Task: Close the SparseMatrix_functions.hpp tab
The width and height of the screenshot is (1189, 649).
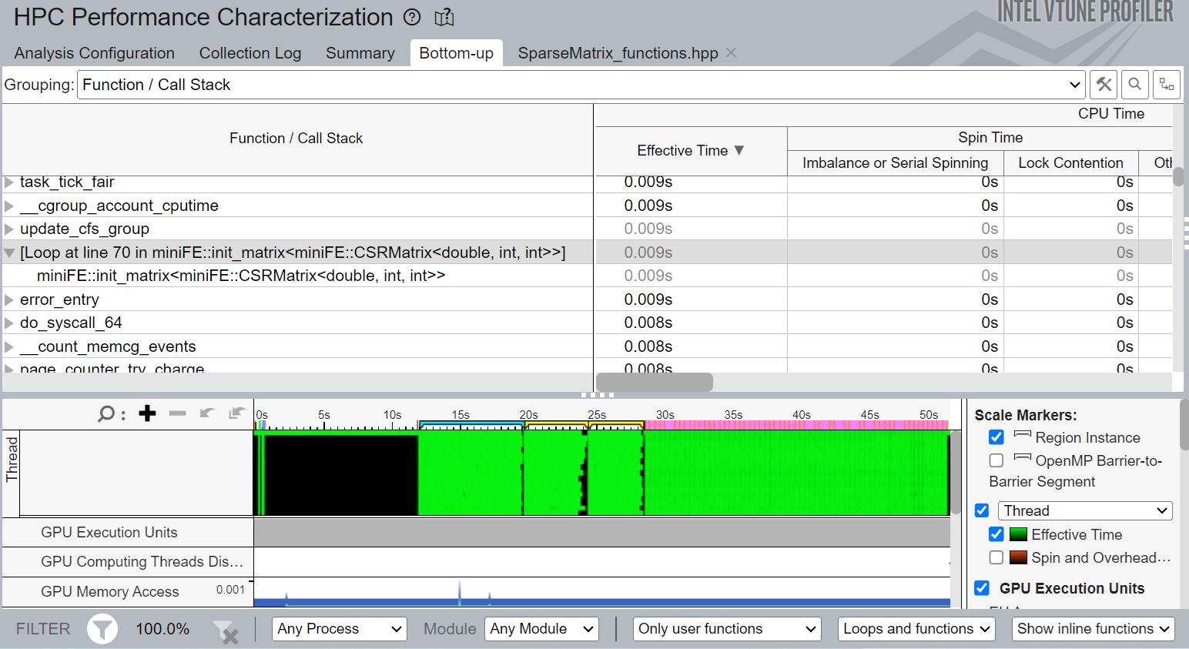Action: 732,52
